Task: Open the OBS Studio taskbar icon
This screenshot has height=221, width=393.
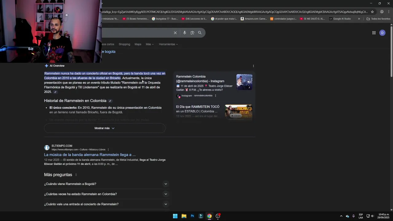Action: point(218,216)
